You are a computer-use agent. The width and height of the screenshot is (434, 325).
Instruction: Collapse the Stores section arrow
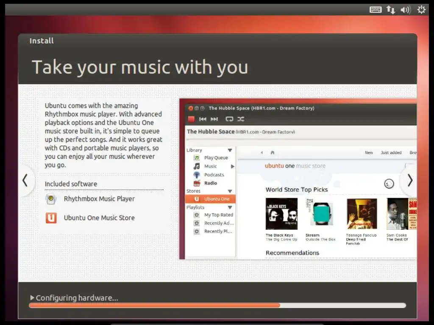tap(230, 191)
